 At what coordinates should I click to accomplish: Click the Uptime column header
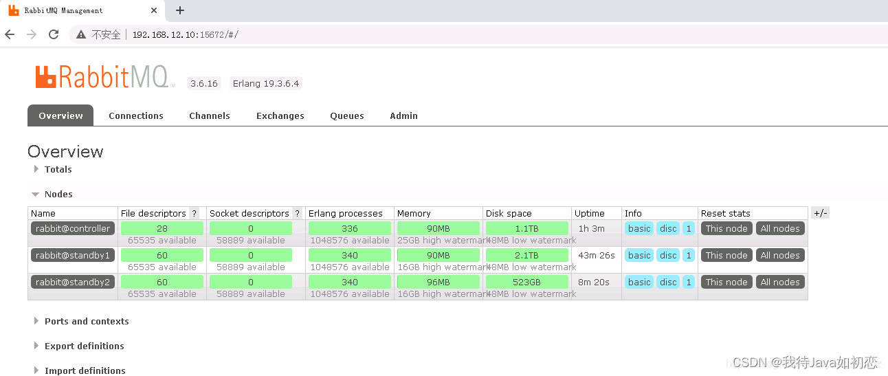point(590,213)
